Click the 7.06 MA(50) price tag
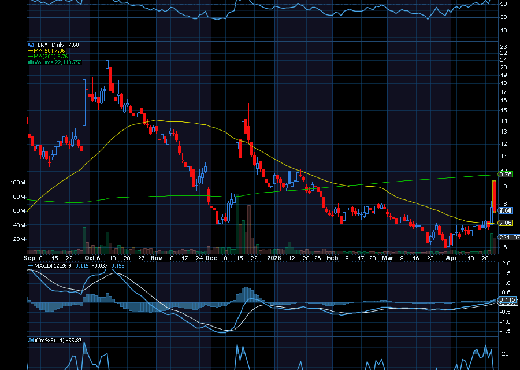This screenshot has width=520, height=370. tap(506, 222)
